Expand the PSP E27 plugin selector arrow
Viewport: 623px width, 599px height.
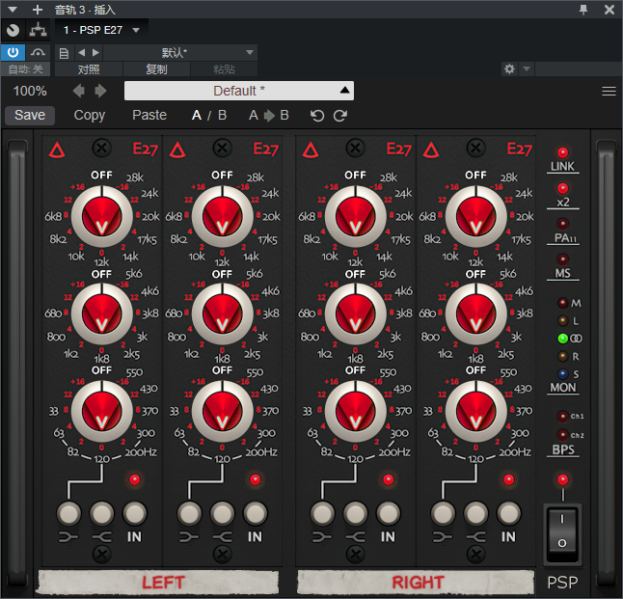point(136,30)
